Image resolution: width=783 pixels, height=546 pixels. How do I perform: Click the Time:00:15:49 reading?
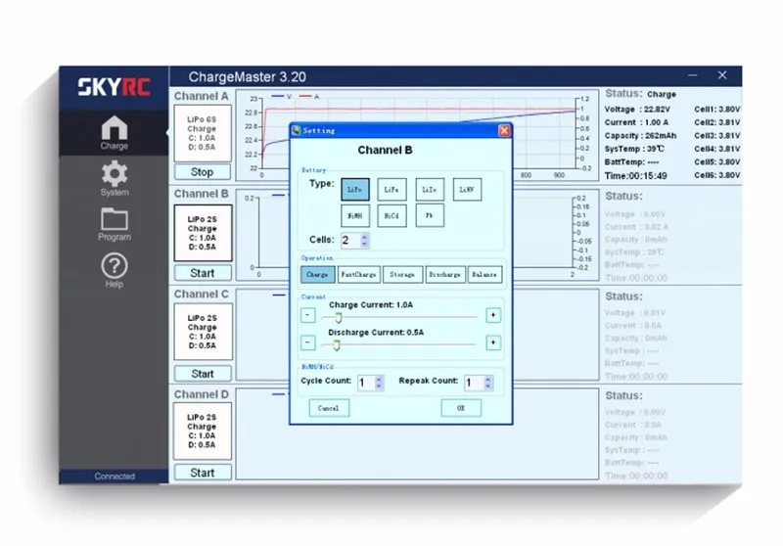point(635,176)
